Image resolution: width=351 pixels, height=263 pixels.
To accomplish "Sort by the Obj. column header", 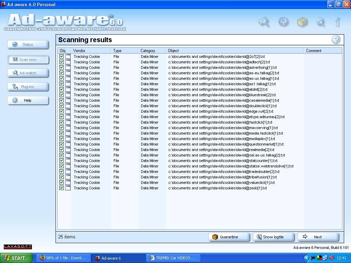I will [x=64, y=51].
